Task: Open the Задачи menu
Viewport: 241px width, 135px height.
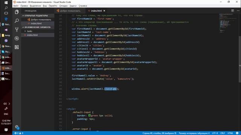Action: coord(73,6)
